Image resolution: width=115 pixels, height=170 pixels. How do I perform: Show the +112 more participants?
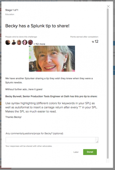(x=39, y=44)
